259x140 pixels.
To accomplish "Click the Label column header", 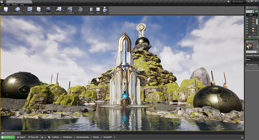I will [251, 15].
